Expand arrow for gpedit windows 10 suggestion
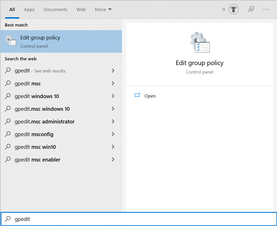 (x=113, y=96)
